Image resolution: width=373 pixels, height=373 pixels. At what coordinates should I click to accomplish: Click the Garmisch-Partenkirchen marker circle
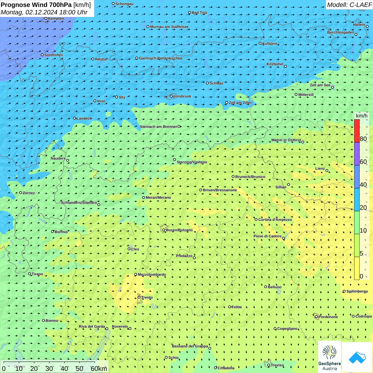click(x=137, y=58)
